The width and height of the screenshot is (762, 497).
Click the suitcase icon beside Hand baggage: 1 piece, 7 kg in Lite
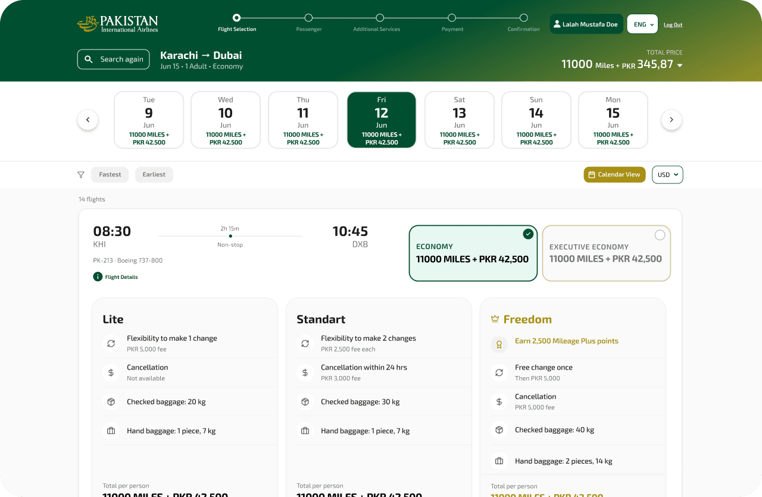[x=111, y=431]
